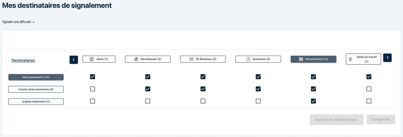The height and width of the screenshot is (137, 403).
Task: Select the lalia.teamnews2 (10) recipient
Action: [36, 77]
